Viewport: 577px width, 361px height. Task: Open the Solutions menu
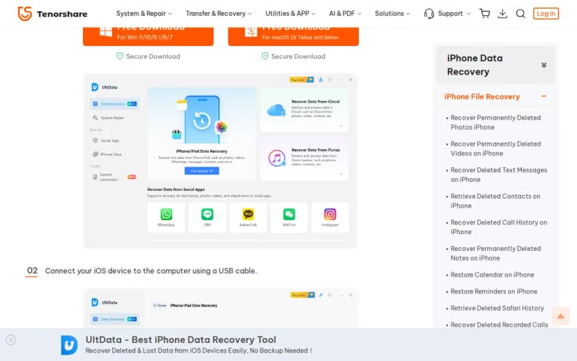pos(392,13)
